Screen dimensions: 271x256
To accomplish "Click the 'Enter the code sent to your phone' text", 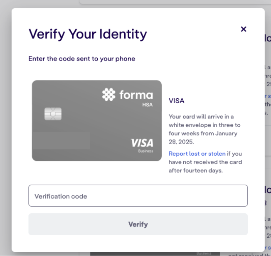I will point(82,59).
